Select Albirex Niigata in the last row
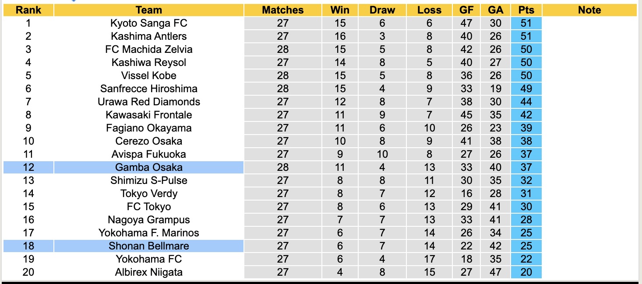This screenshot has width=642, height=284. (149, 272)
